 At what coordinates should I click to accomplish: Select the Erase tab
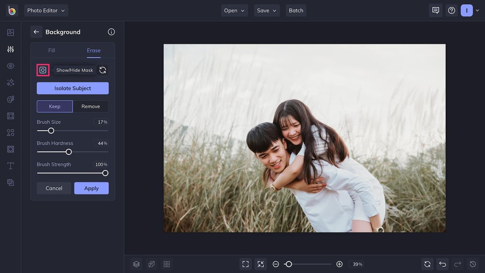point(94,50)
